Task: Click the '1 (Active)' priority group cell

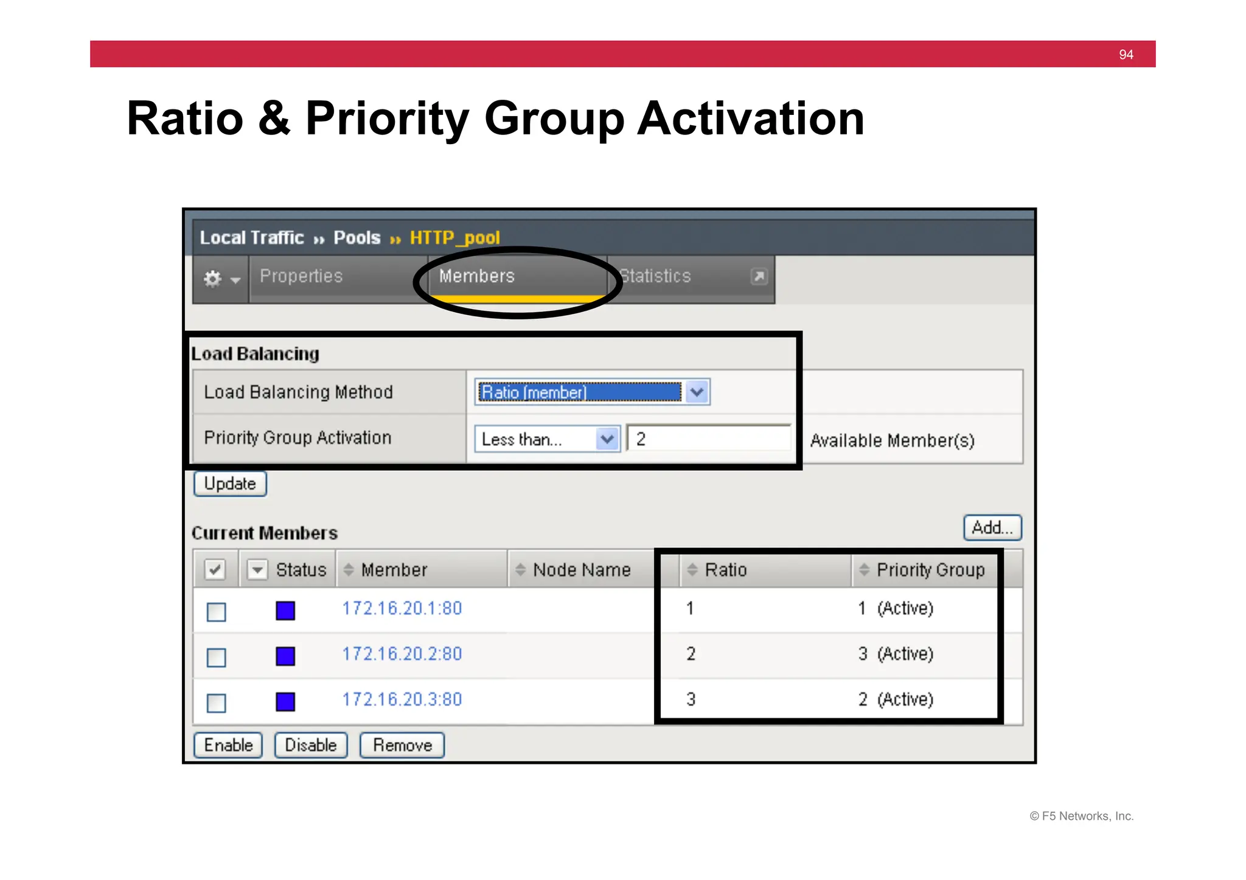Action: (x=896, y=608)
